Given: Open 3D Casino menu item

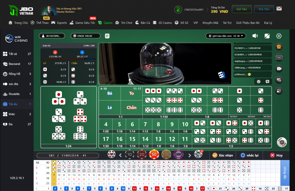Looking at the screenshot, I should 162,23.
